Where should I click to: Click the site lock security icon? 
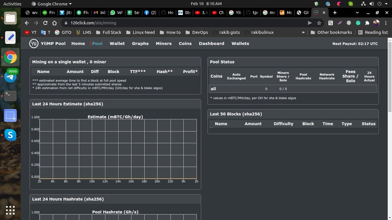(66, 23)
